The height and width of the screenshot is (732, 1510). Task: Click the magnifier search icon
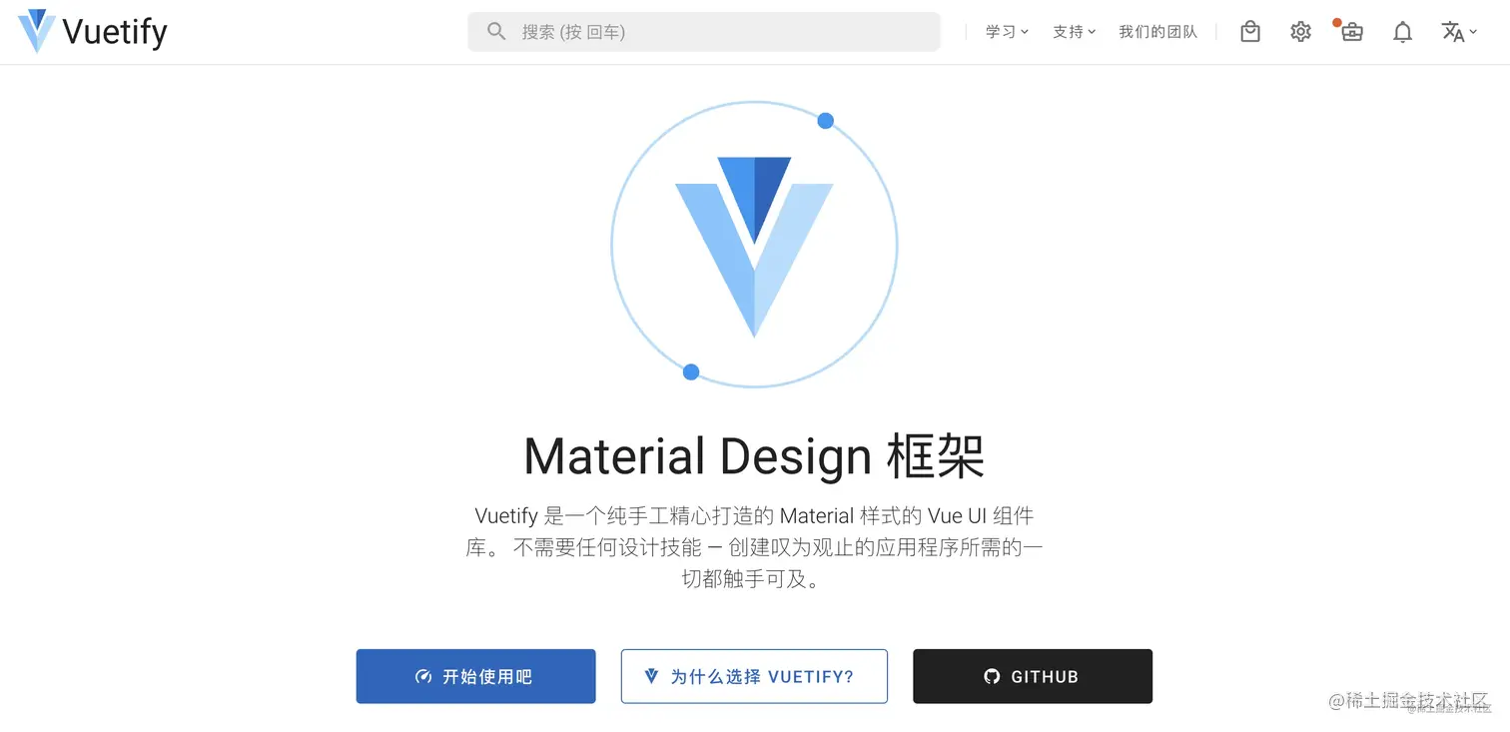coord(496,32)
